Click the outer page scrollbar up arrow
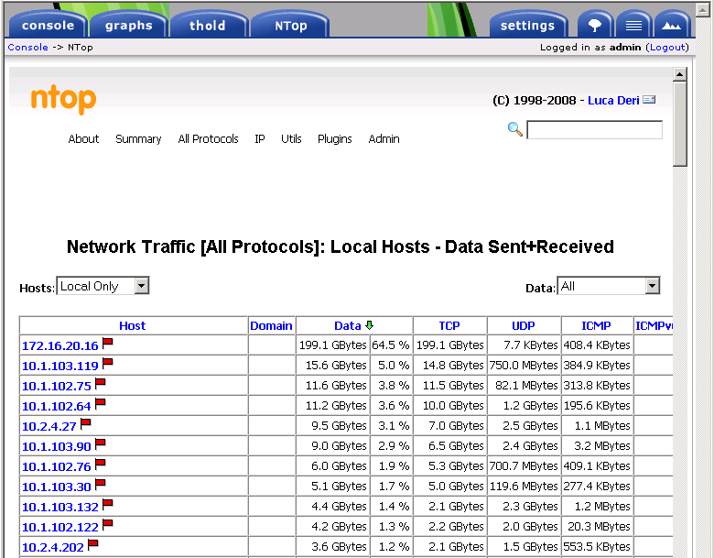 pyautogui.click(x=703, y=9)
